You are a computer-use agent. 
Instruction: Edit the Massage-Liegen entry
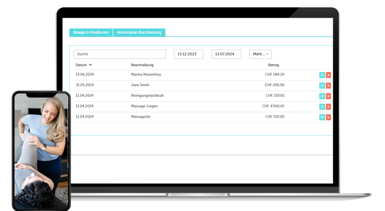click(x=322, y=106)
